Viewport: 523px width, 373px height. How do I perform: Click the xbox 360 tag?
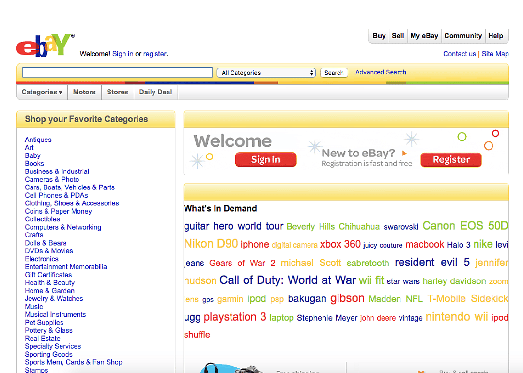point(340,244)
